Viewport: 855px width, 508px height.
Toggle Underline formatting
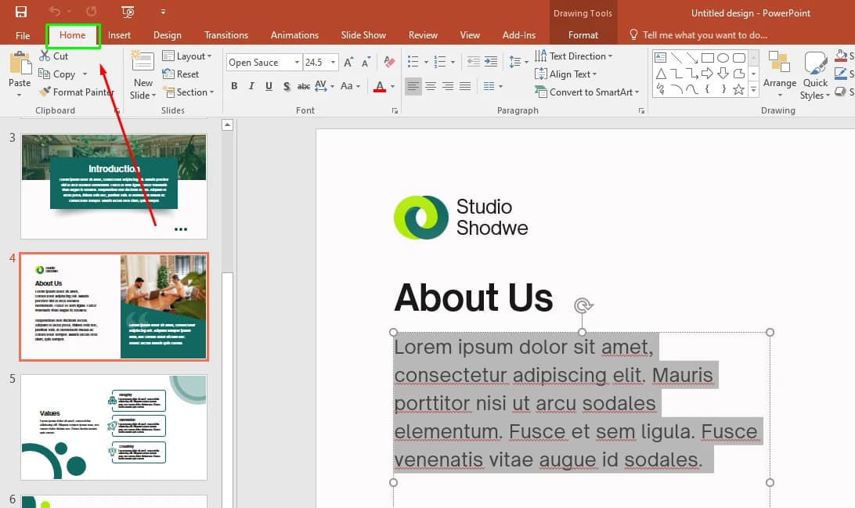(269, 86)
